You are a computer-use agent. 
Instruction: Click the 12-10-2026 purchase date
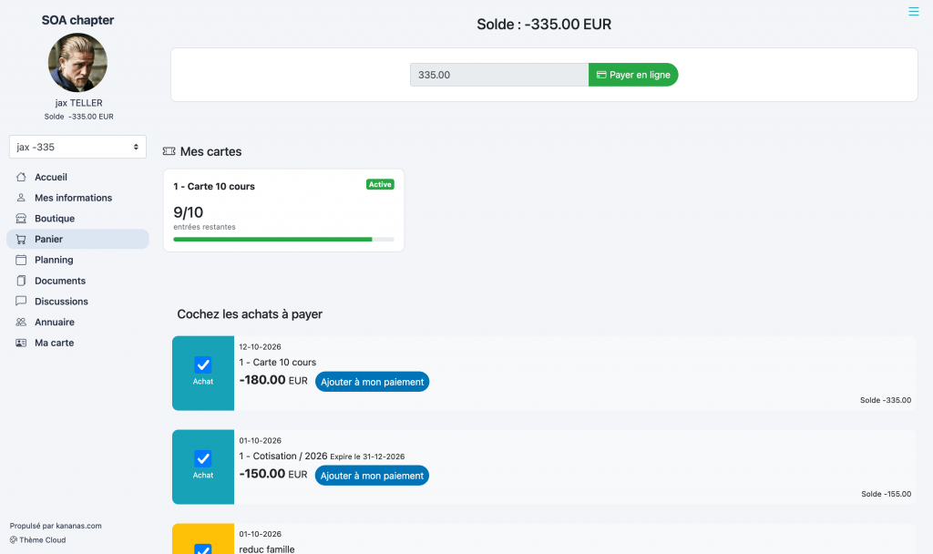pos(260,347)
